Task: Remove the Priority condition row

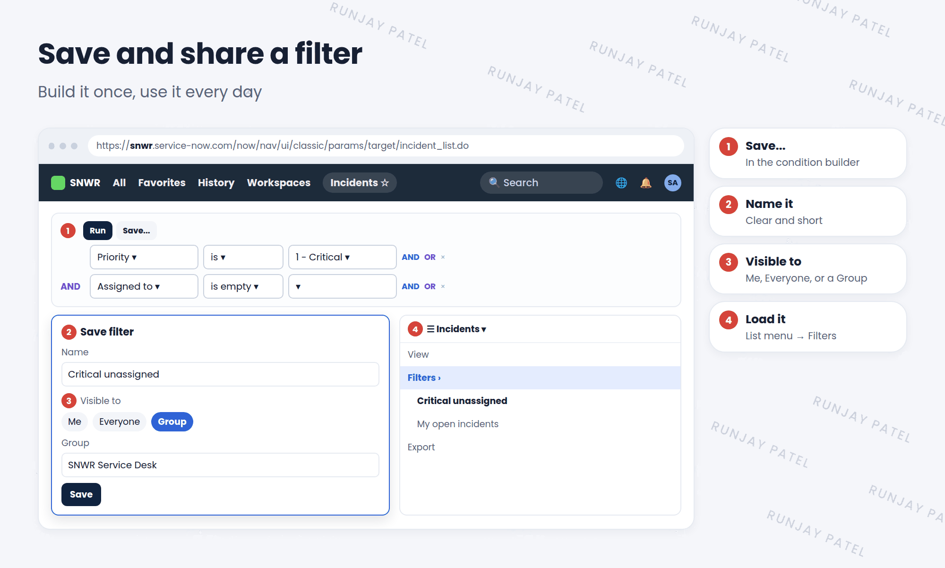Action: click(x=443, y=257)
